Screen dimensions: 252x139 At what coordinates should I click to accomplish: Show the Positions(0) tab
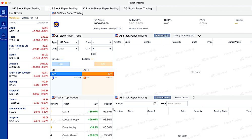coord(162,36)
